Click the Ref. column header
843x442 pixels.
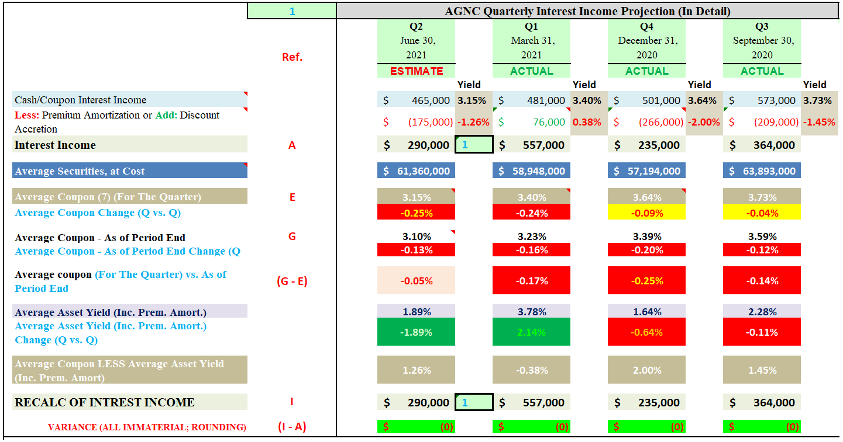tap(292, 57)
